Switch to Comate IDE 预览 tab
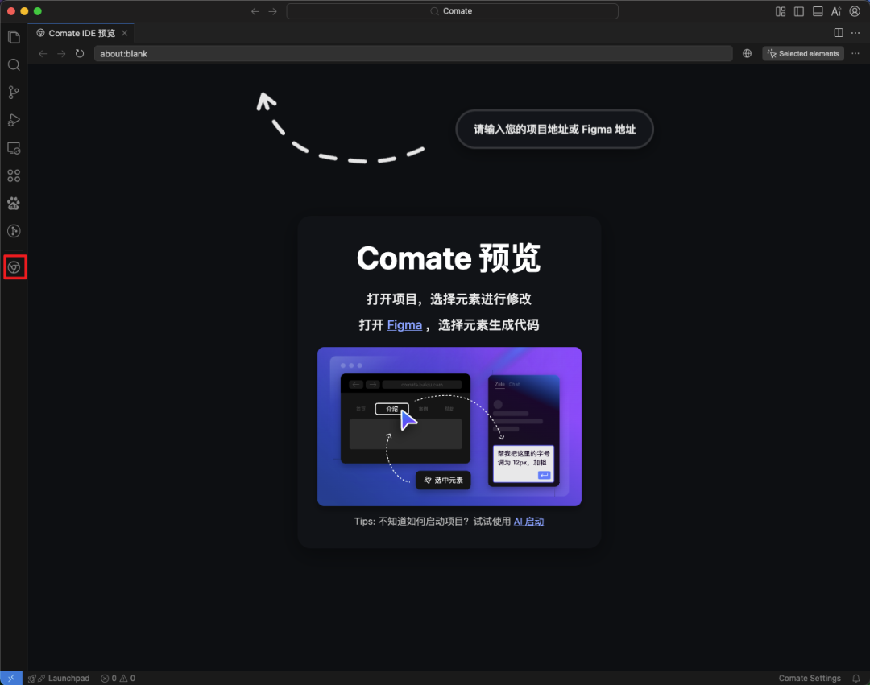The image size is (870, 685). pos(81,33)
